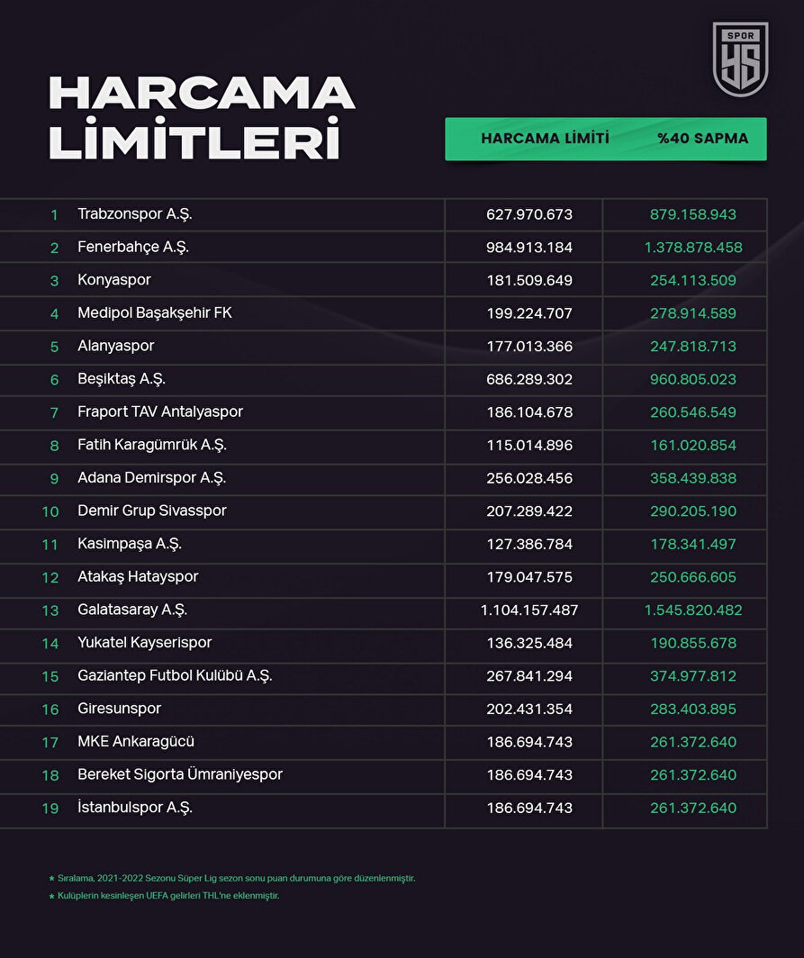Image resolution: width=804 pixels, height=958 pixels.
Task: Click Konyaspor's limit value 181.509.649
Action: 529,280
